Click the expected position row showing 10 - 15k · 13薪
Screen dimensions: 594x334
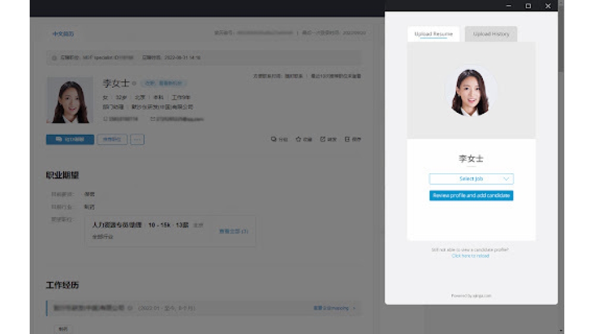170,231
